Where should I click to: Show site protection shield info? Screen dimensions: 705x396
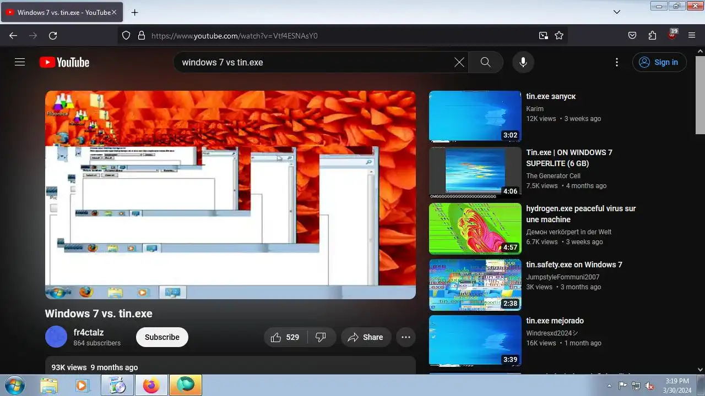click(126, 35)
